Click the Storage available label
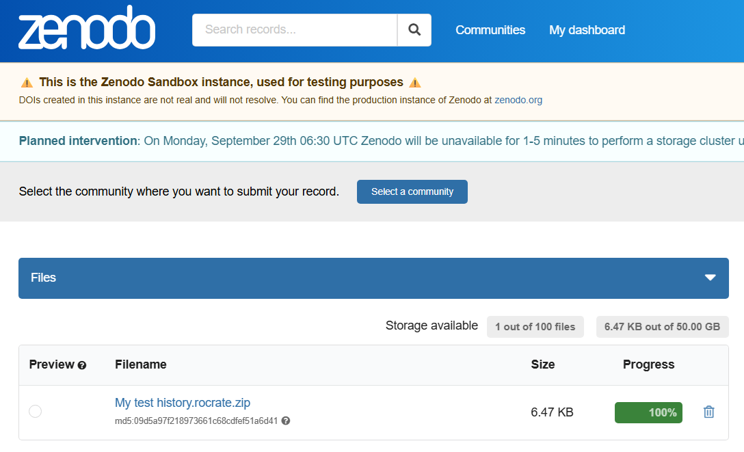The width and height of the screenshot is (744, 452). 431,325
